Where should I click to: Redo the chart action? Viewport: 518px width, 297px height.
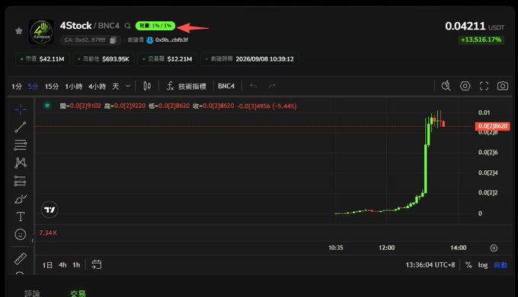click(272, 87)
